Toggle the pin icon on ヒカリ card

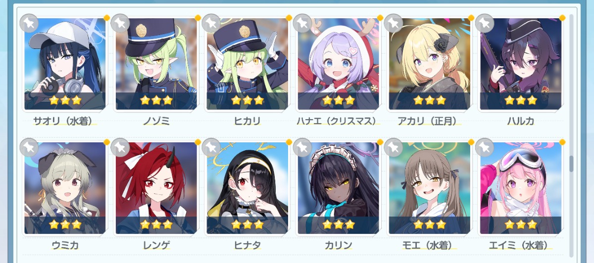click(211, 23)
